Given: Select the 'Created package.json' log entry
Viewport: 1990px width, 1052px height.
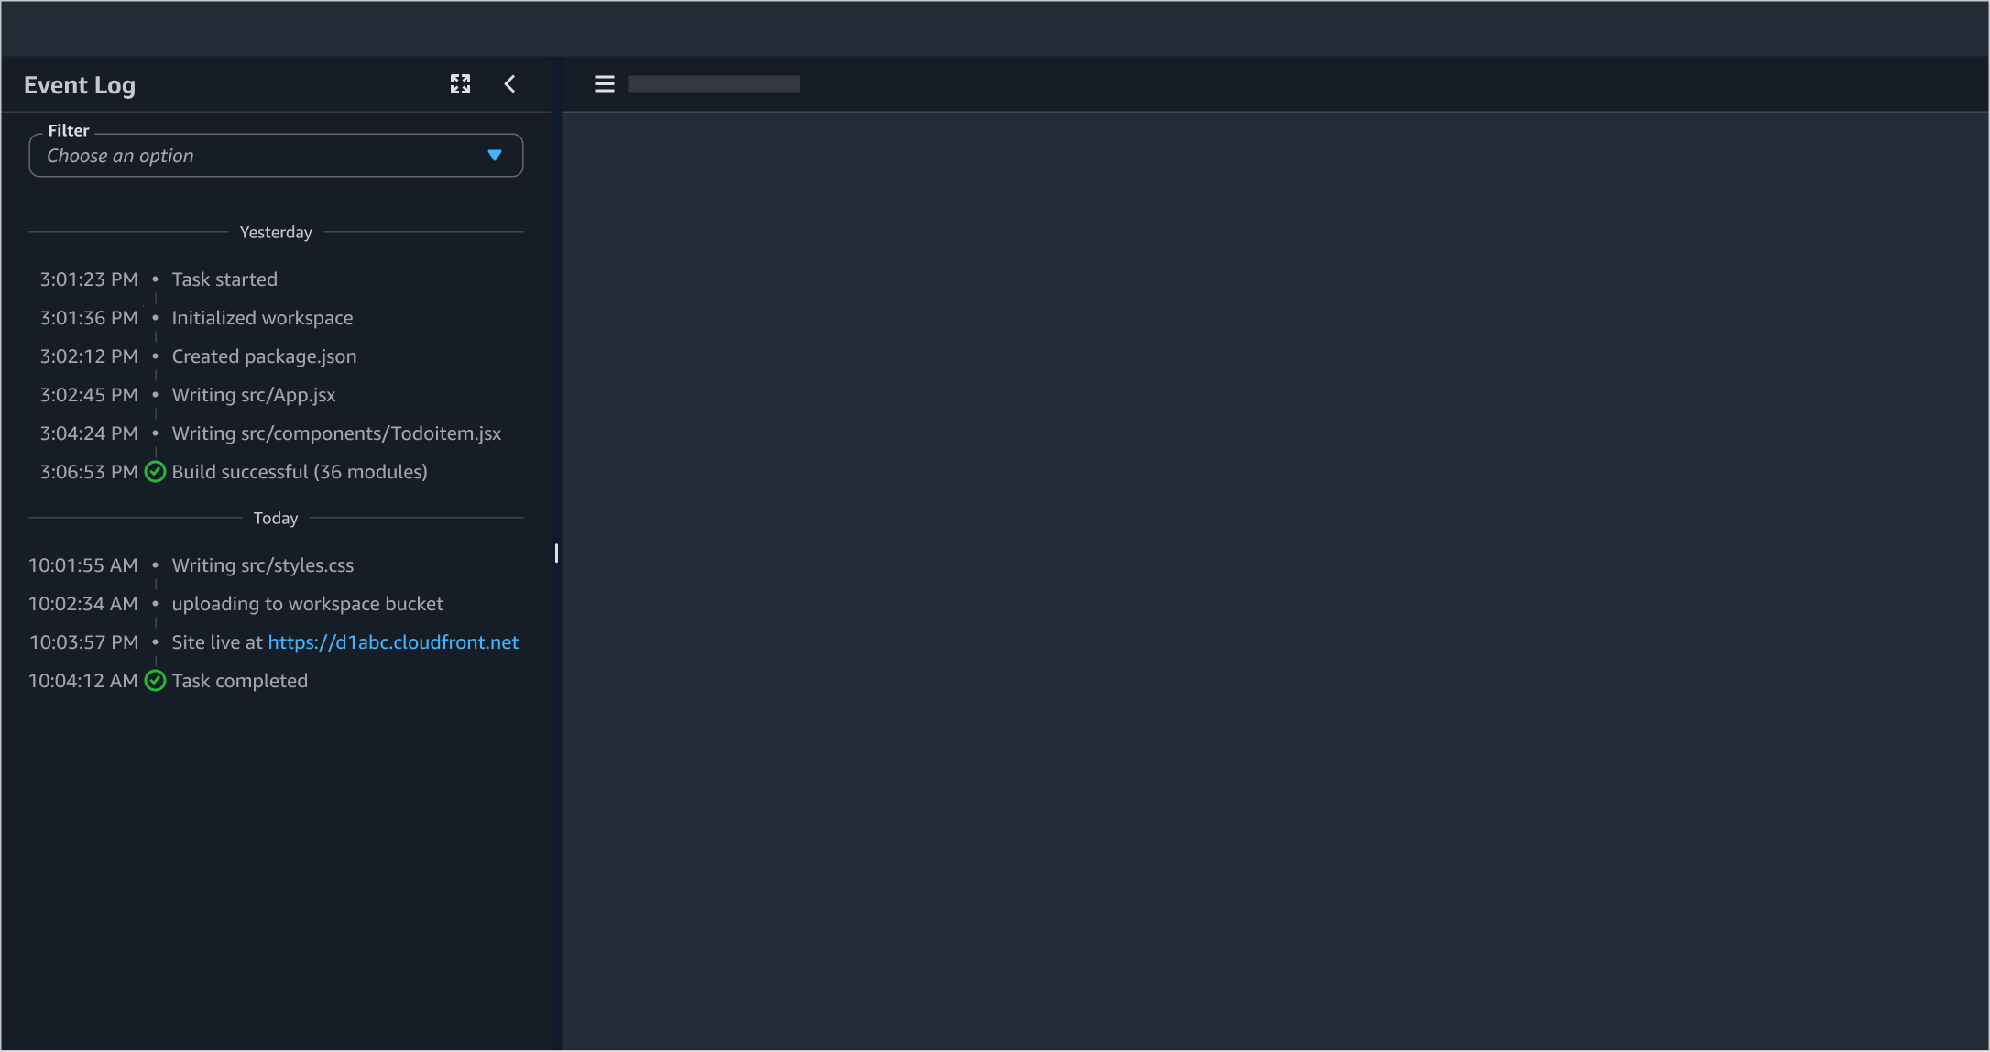Looking at the screenshot, I should click(x=264, y=356).
